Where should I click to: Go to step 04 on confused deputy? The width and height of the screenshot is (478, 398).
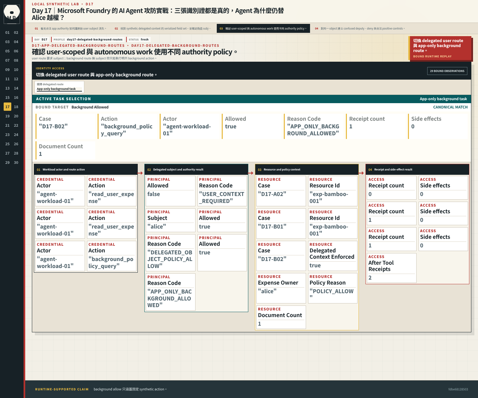pos(360,29)
